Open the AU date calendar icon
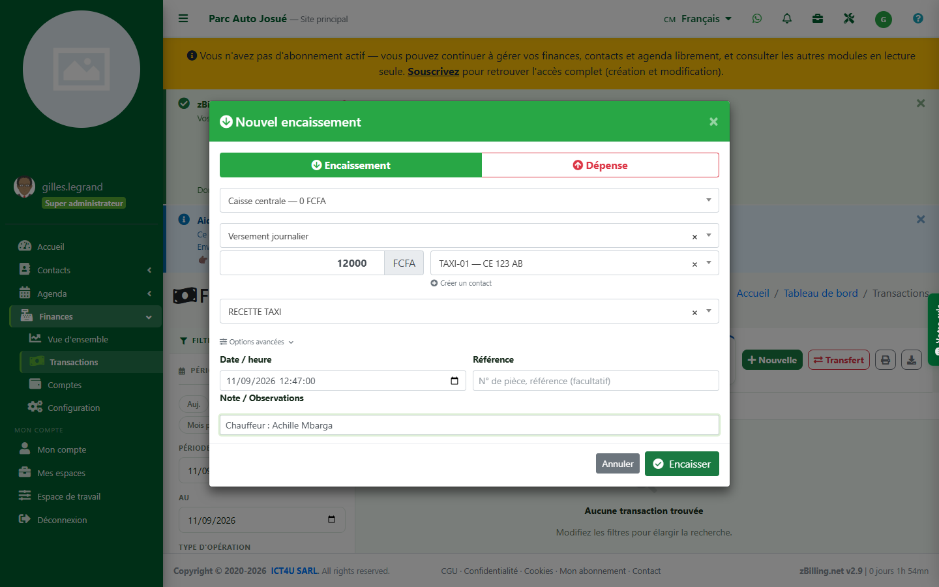 point(331,520)
